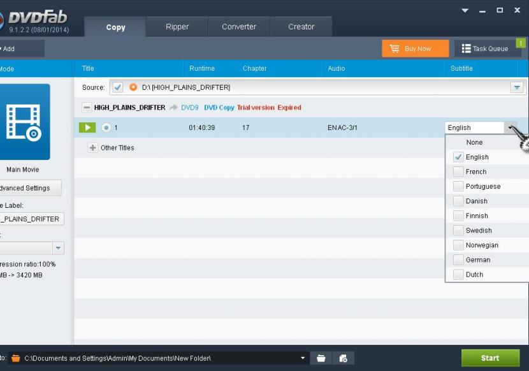This screenshot has width=529, height=371.
Task: Click the shopping cart icon
Action: pyautogui.click(x=394, y=48)
